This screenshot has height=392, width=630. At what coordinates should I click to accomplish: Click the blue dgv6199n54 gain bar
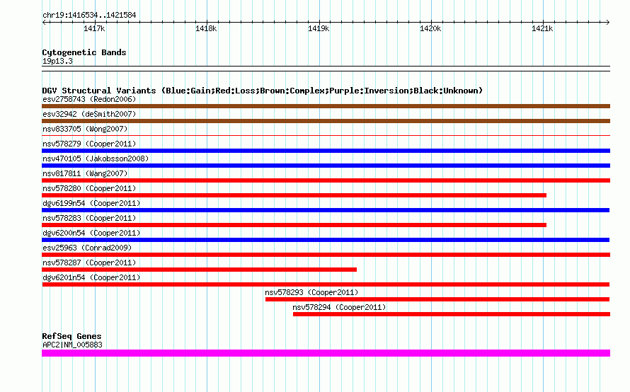326,210
